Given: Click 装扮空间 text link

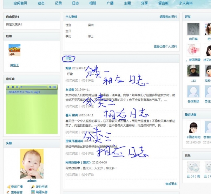Looking at the screenshot, I should coord(42,187).
